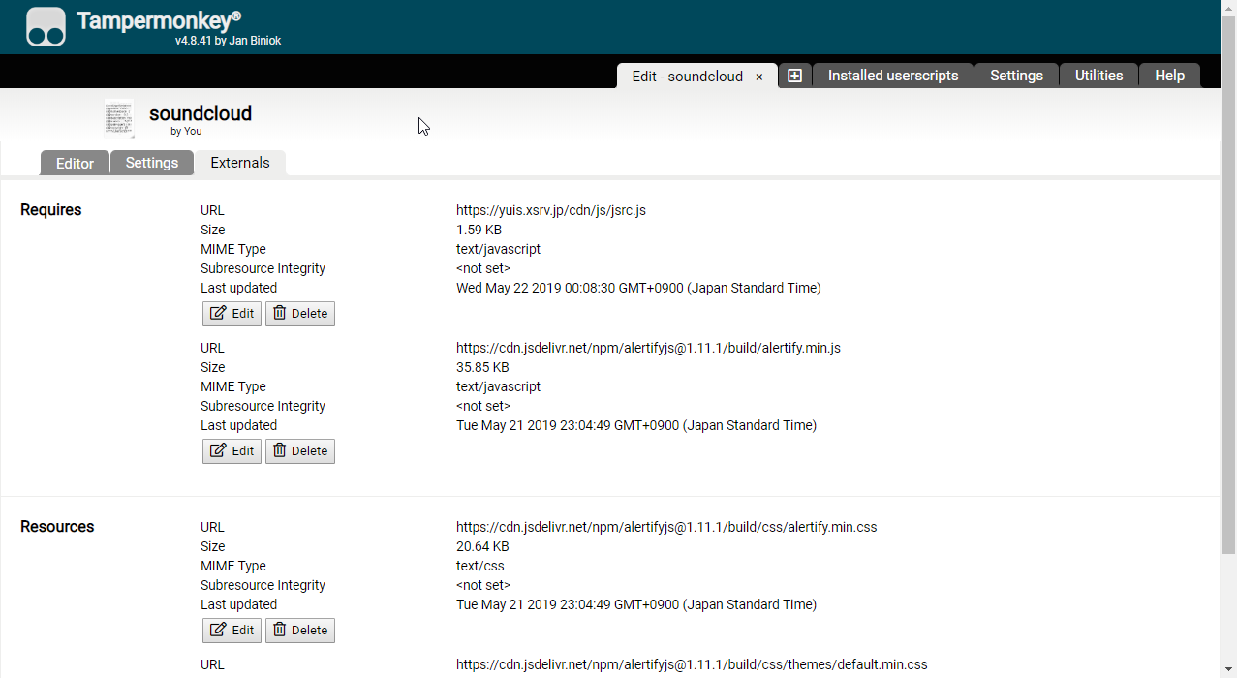Click the soundcloud script thumbnail icon
Image resolution: width=1237 pixels, height=678 pixels.
pos(119,118)
